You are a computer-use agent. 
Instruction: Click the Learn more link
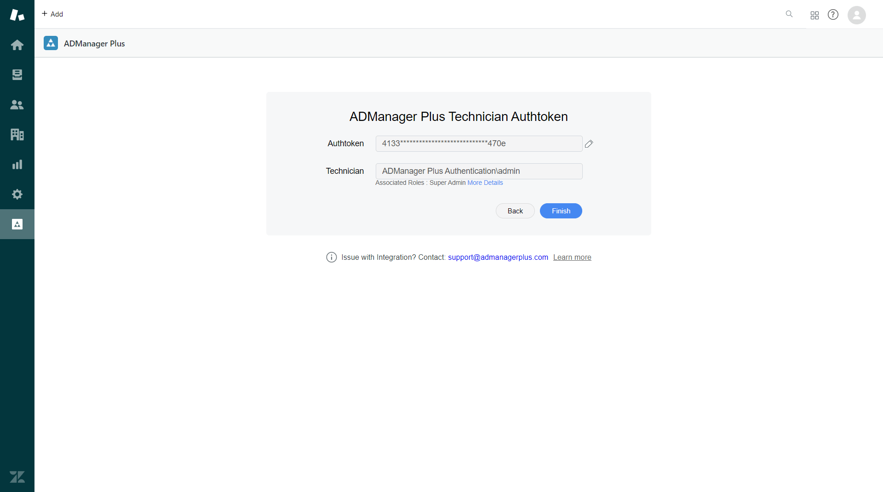coord(572,257)
